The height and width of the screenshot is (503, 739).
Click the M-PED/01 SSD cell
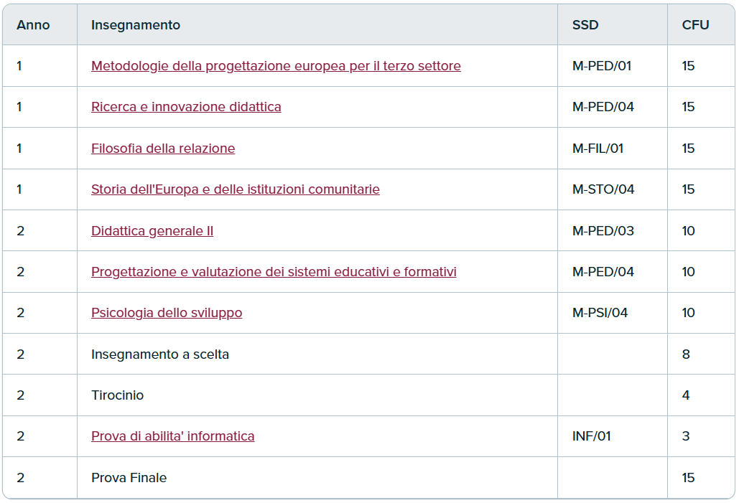point(602,66)
